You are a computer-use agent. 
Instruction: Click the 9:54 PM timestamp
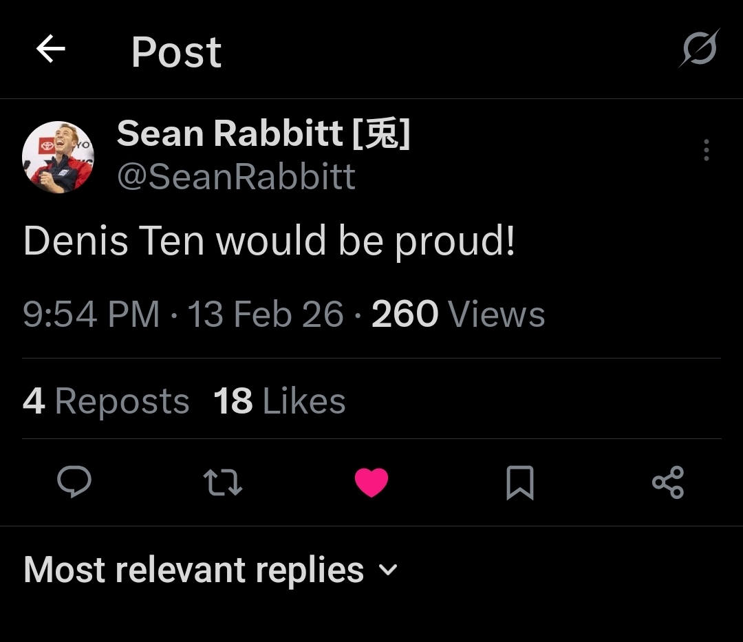pos(91,314)
